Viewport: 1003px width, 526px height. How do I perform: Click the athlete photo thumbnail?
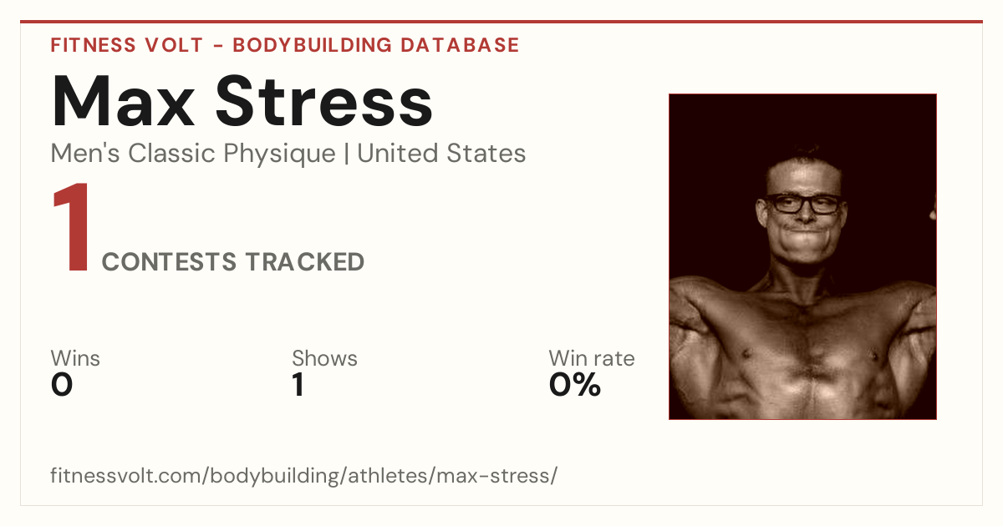point(802,256)
